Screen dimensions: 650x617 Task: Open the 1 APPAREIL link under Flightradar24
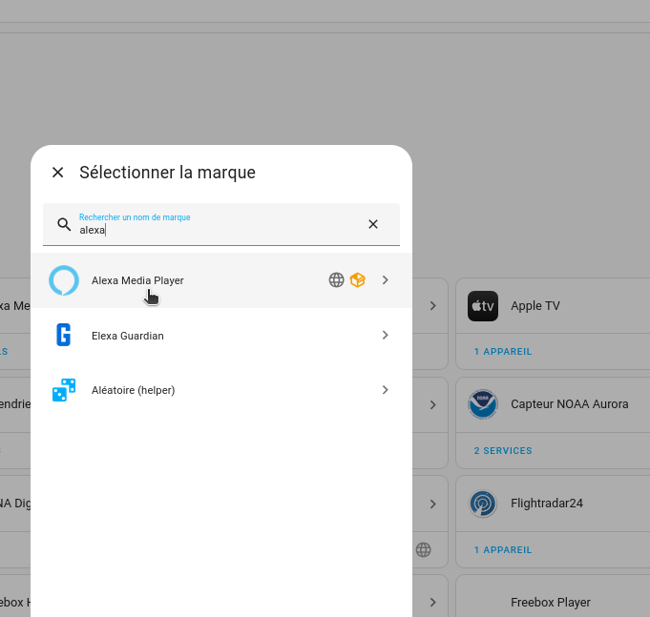pos(503,550)
